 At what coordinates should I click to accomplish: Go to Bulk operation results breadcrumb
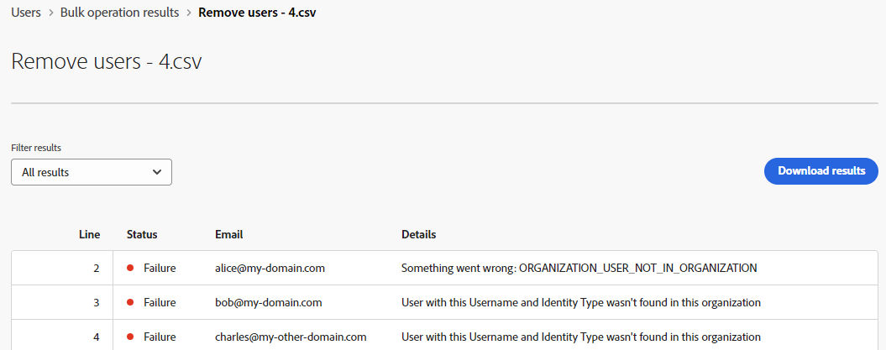pos(120,13)
